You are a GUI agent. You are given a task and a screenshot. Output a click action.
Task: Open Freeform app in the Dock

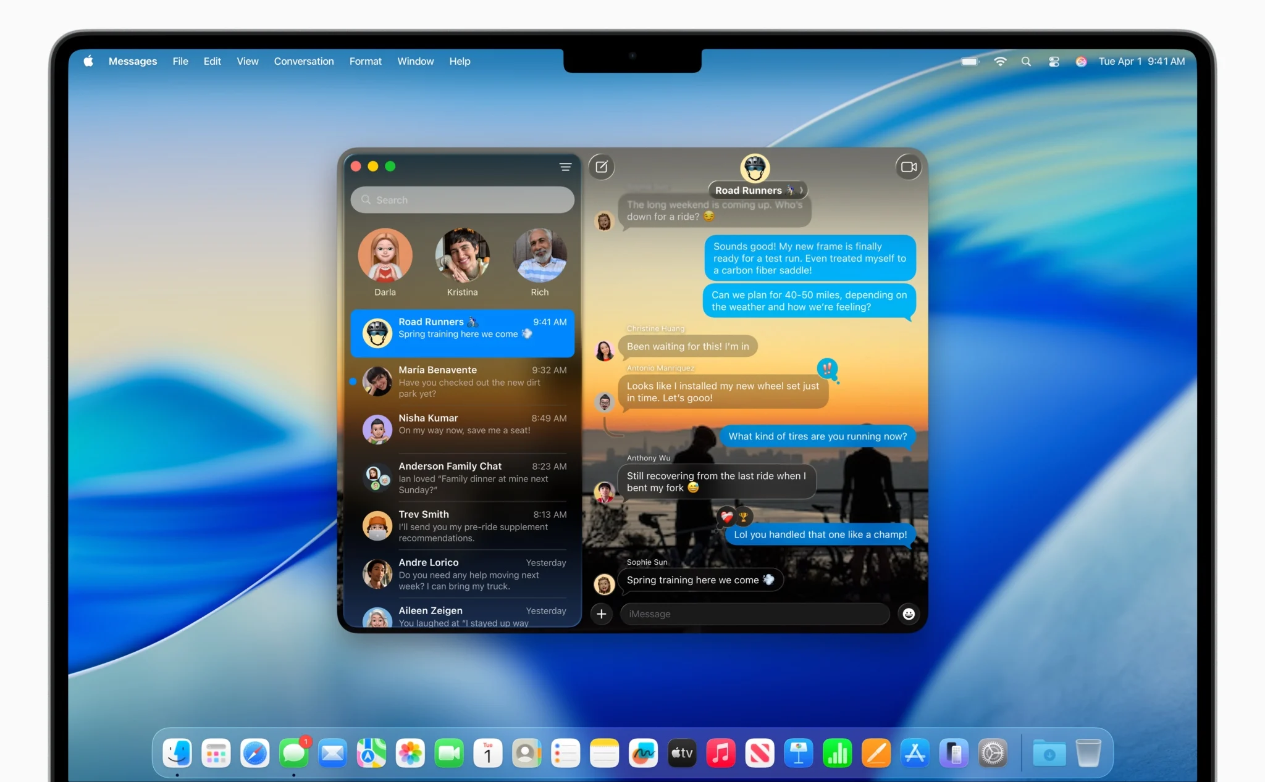643,753
